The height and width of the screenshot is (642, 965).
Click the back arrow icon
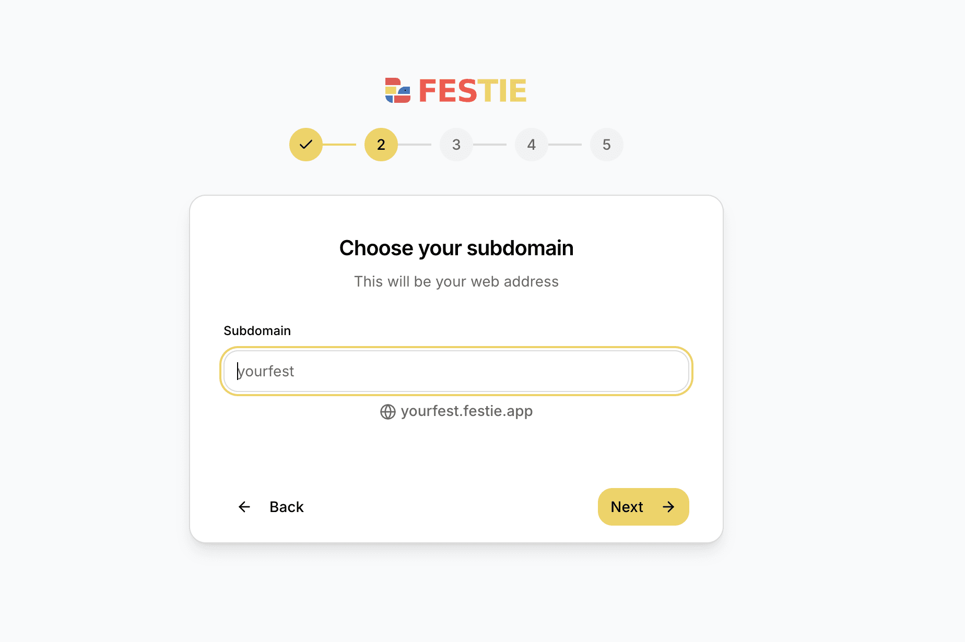click(x=244, y=507)
